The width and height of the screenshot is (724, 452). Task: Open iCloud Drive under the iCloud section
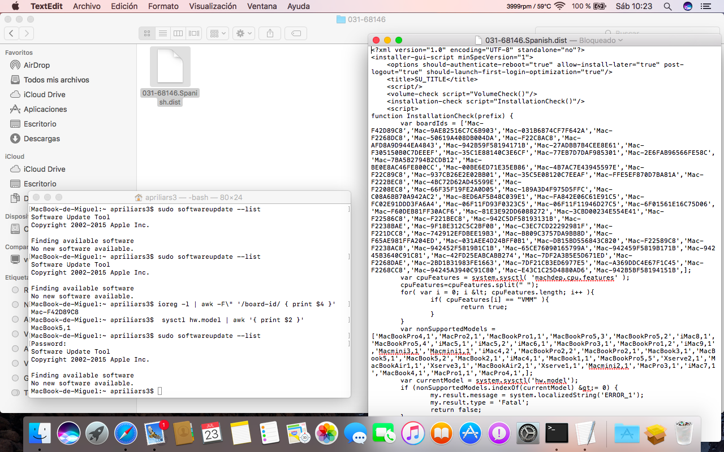tap(44, 169)
